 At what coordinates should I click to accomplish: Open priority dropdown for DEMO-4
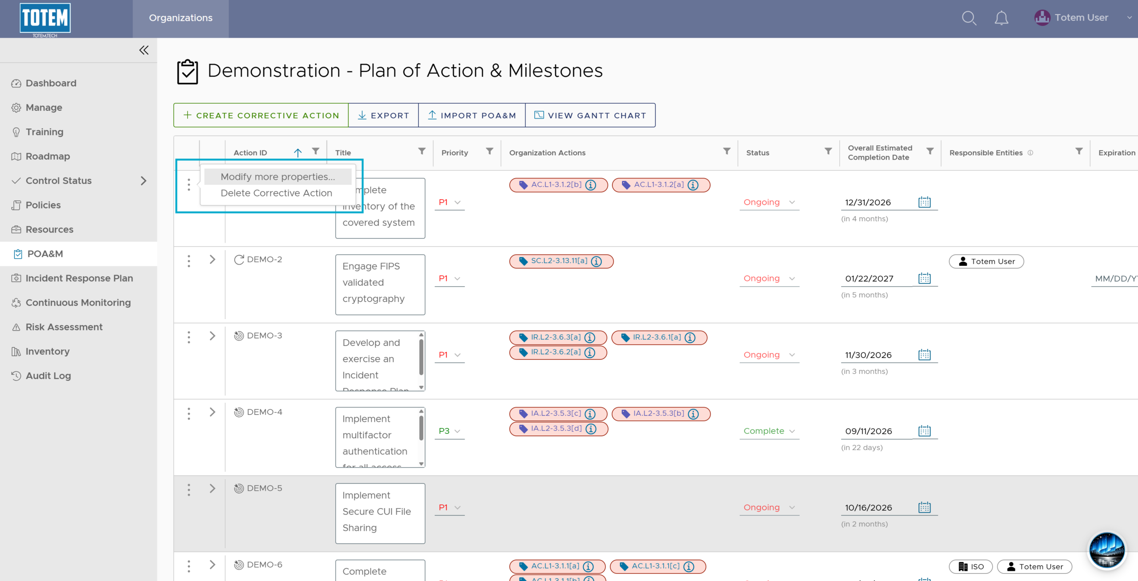click(x=449, y=431)
